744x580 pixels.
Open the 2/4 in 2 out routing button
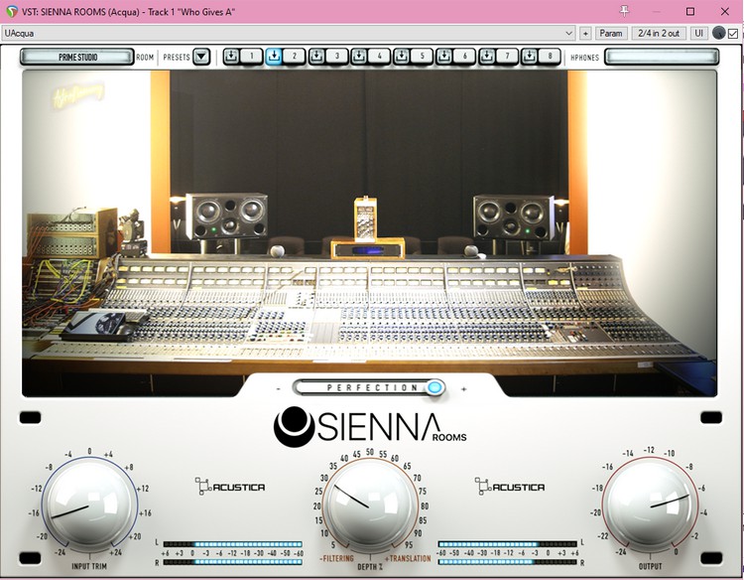(x=659, y=33)
